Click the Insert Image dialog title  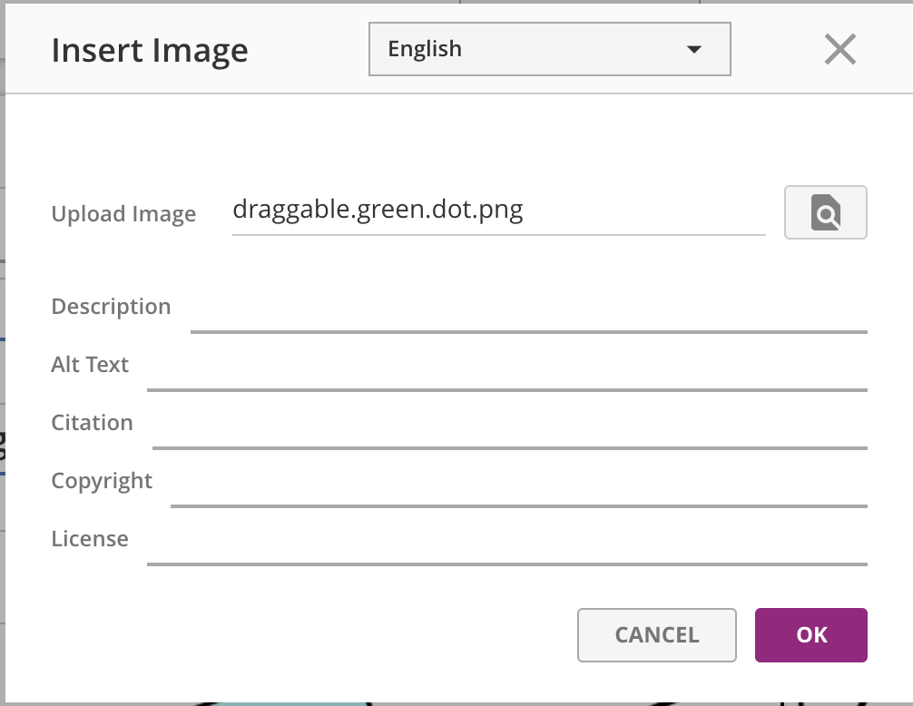(150, 50)
